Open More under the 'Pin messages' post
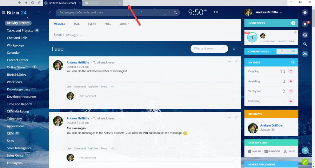 tap(104, 148)
